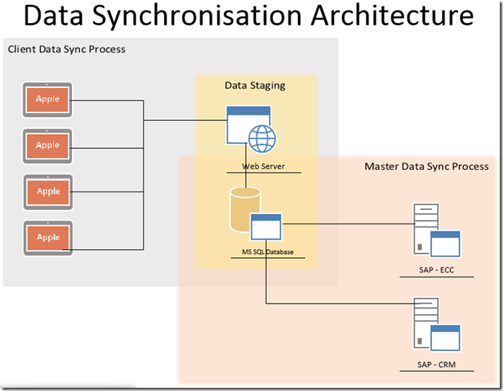
Task: Click the Data Staging heading
Action: pyautogui.click(x=255, y=85)
